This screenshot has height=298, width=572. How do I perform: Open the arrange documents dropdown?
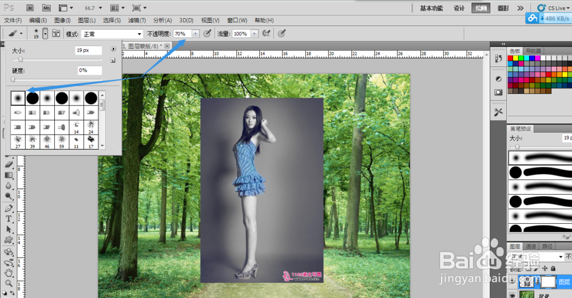(117, 8)
